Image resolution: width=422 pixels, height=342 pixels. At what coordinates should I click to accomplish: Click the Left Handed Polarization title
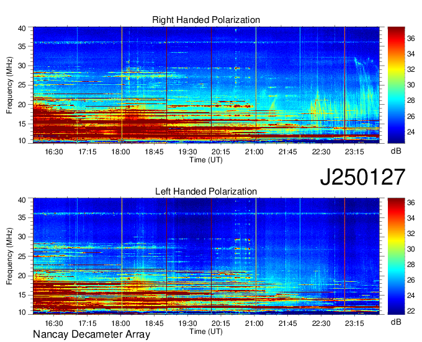(206, 191)
